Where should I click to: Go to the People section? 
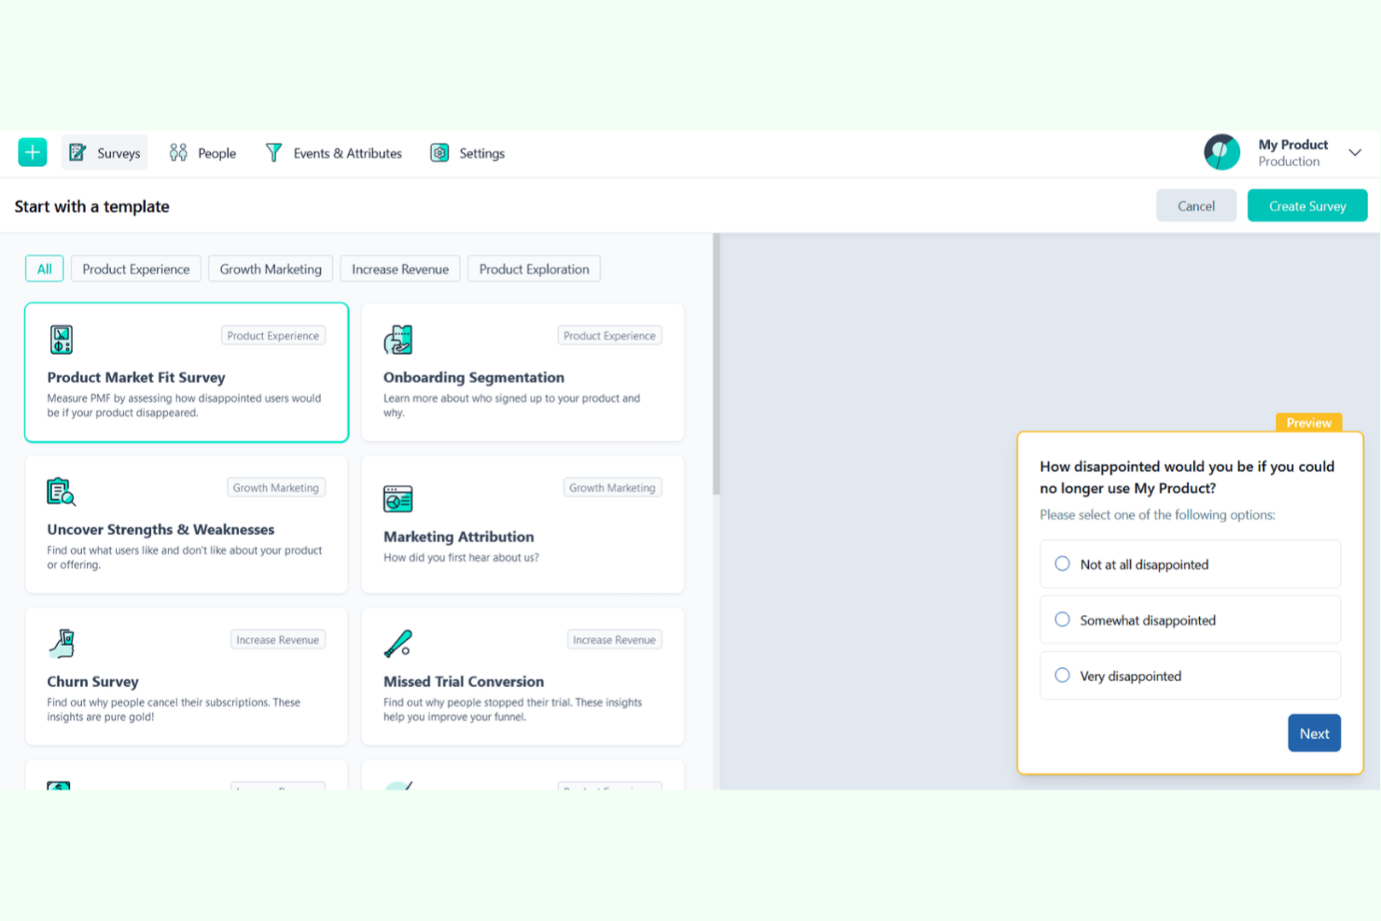click(202, 153)
